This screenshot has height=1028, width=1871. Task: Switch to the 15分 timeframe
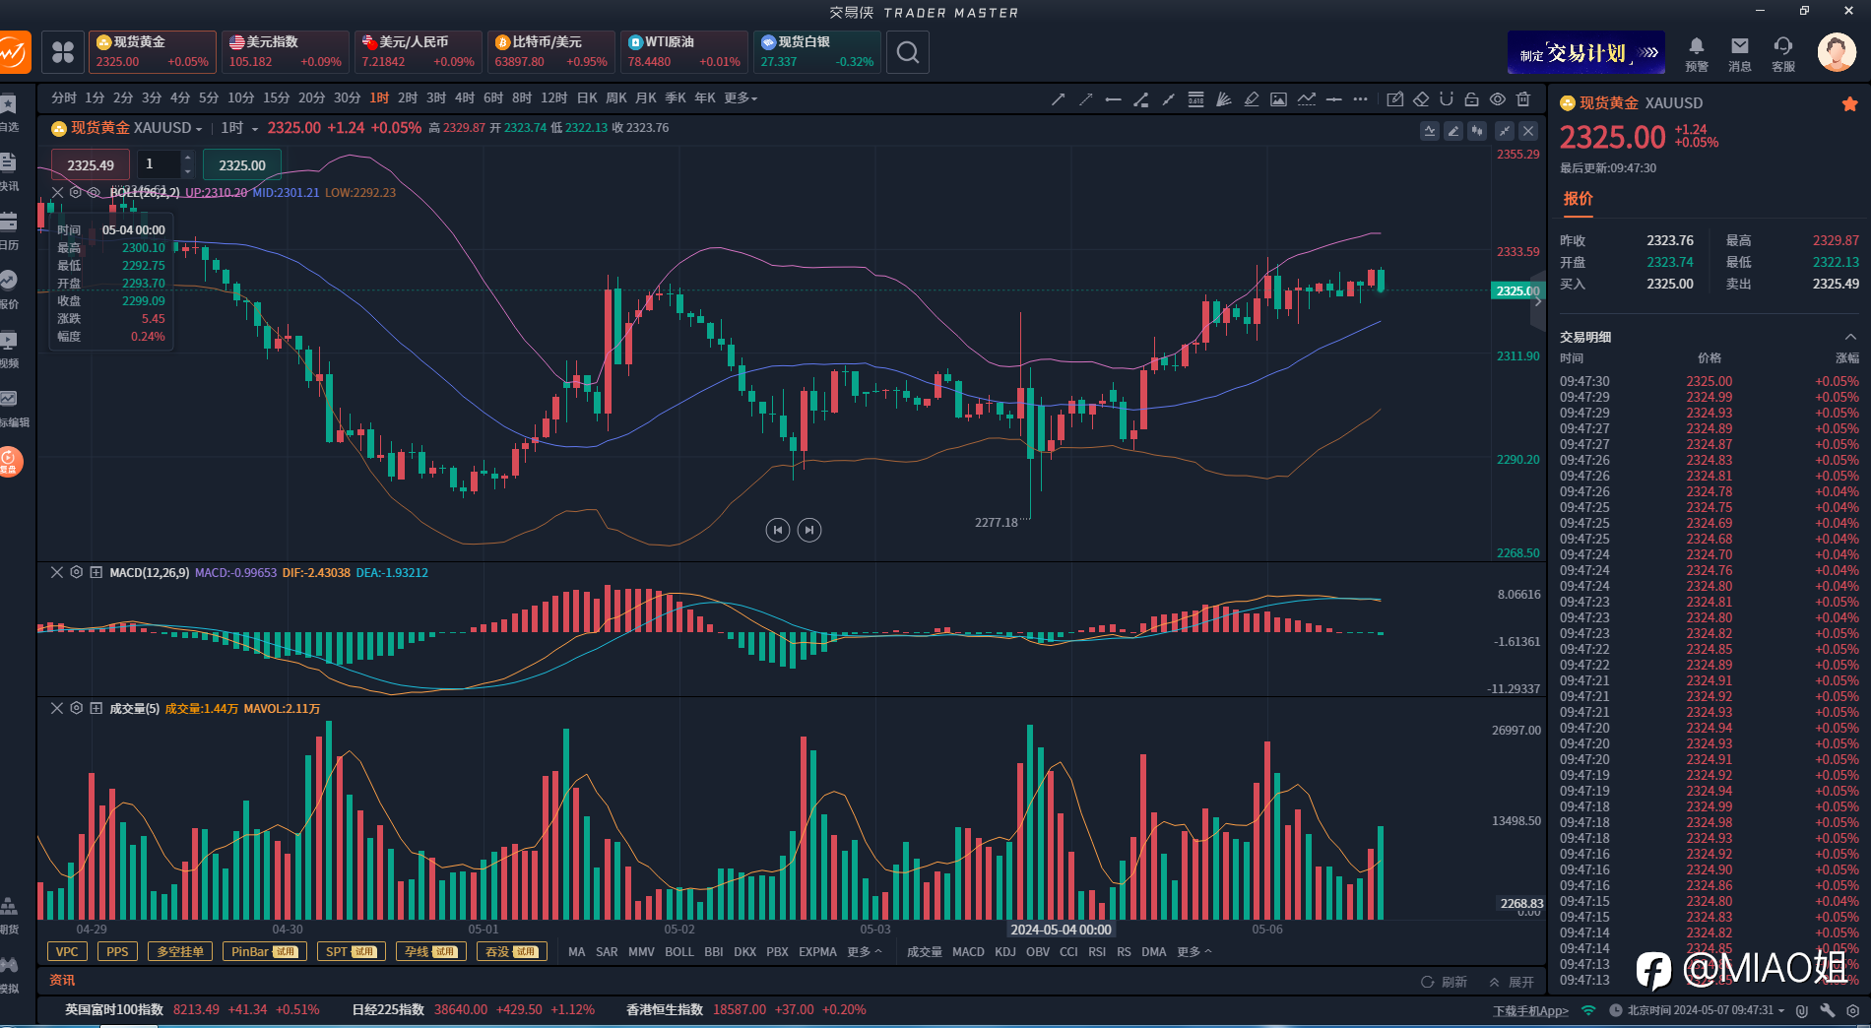pos(276,98)
